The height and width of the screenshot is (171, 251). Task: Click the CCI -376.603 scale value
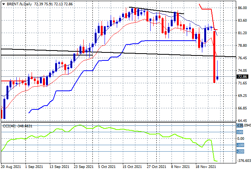point(244,161)
